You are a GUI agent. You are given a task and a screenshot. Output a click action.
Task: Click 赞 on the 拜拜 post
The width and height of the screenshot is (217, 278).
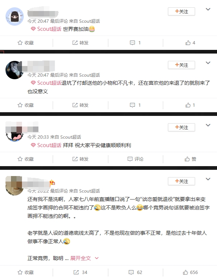190,159
